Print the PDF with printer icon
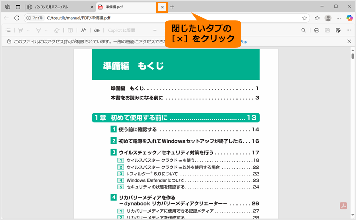The height and width of the screenshot is (220, 356). 317,30
